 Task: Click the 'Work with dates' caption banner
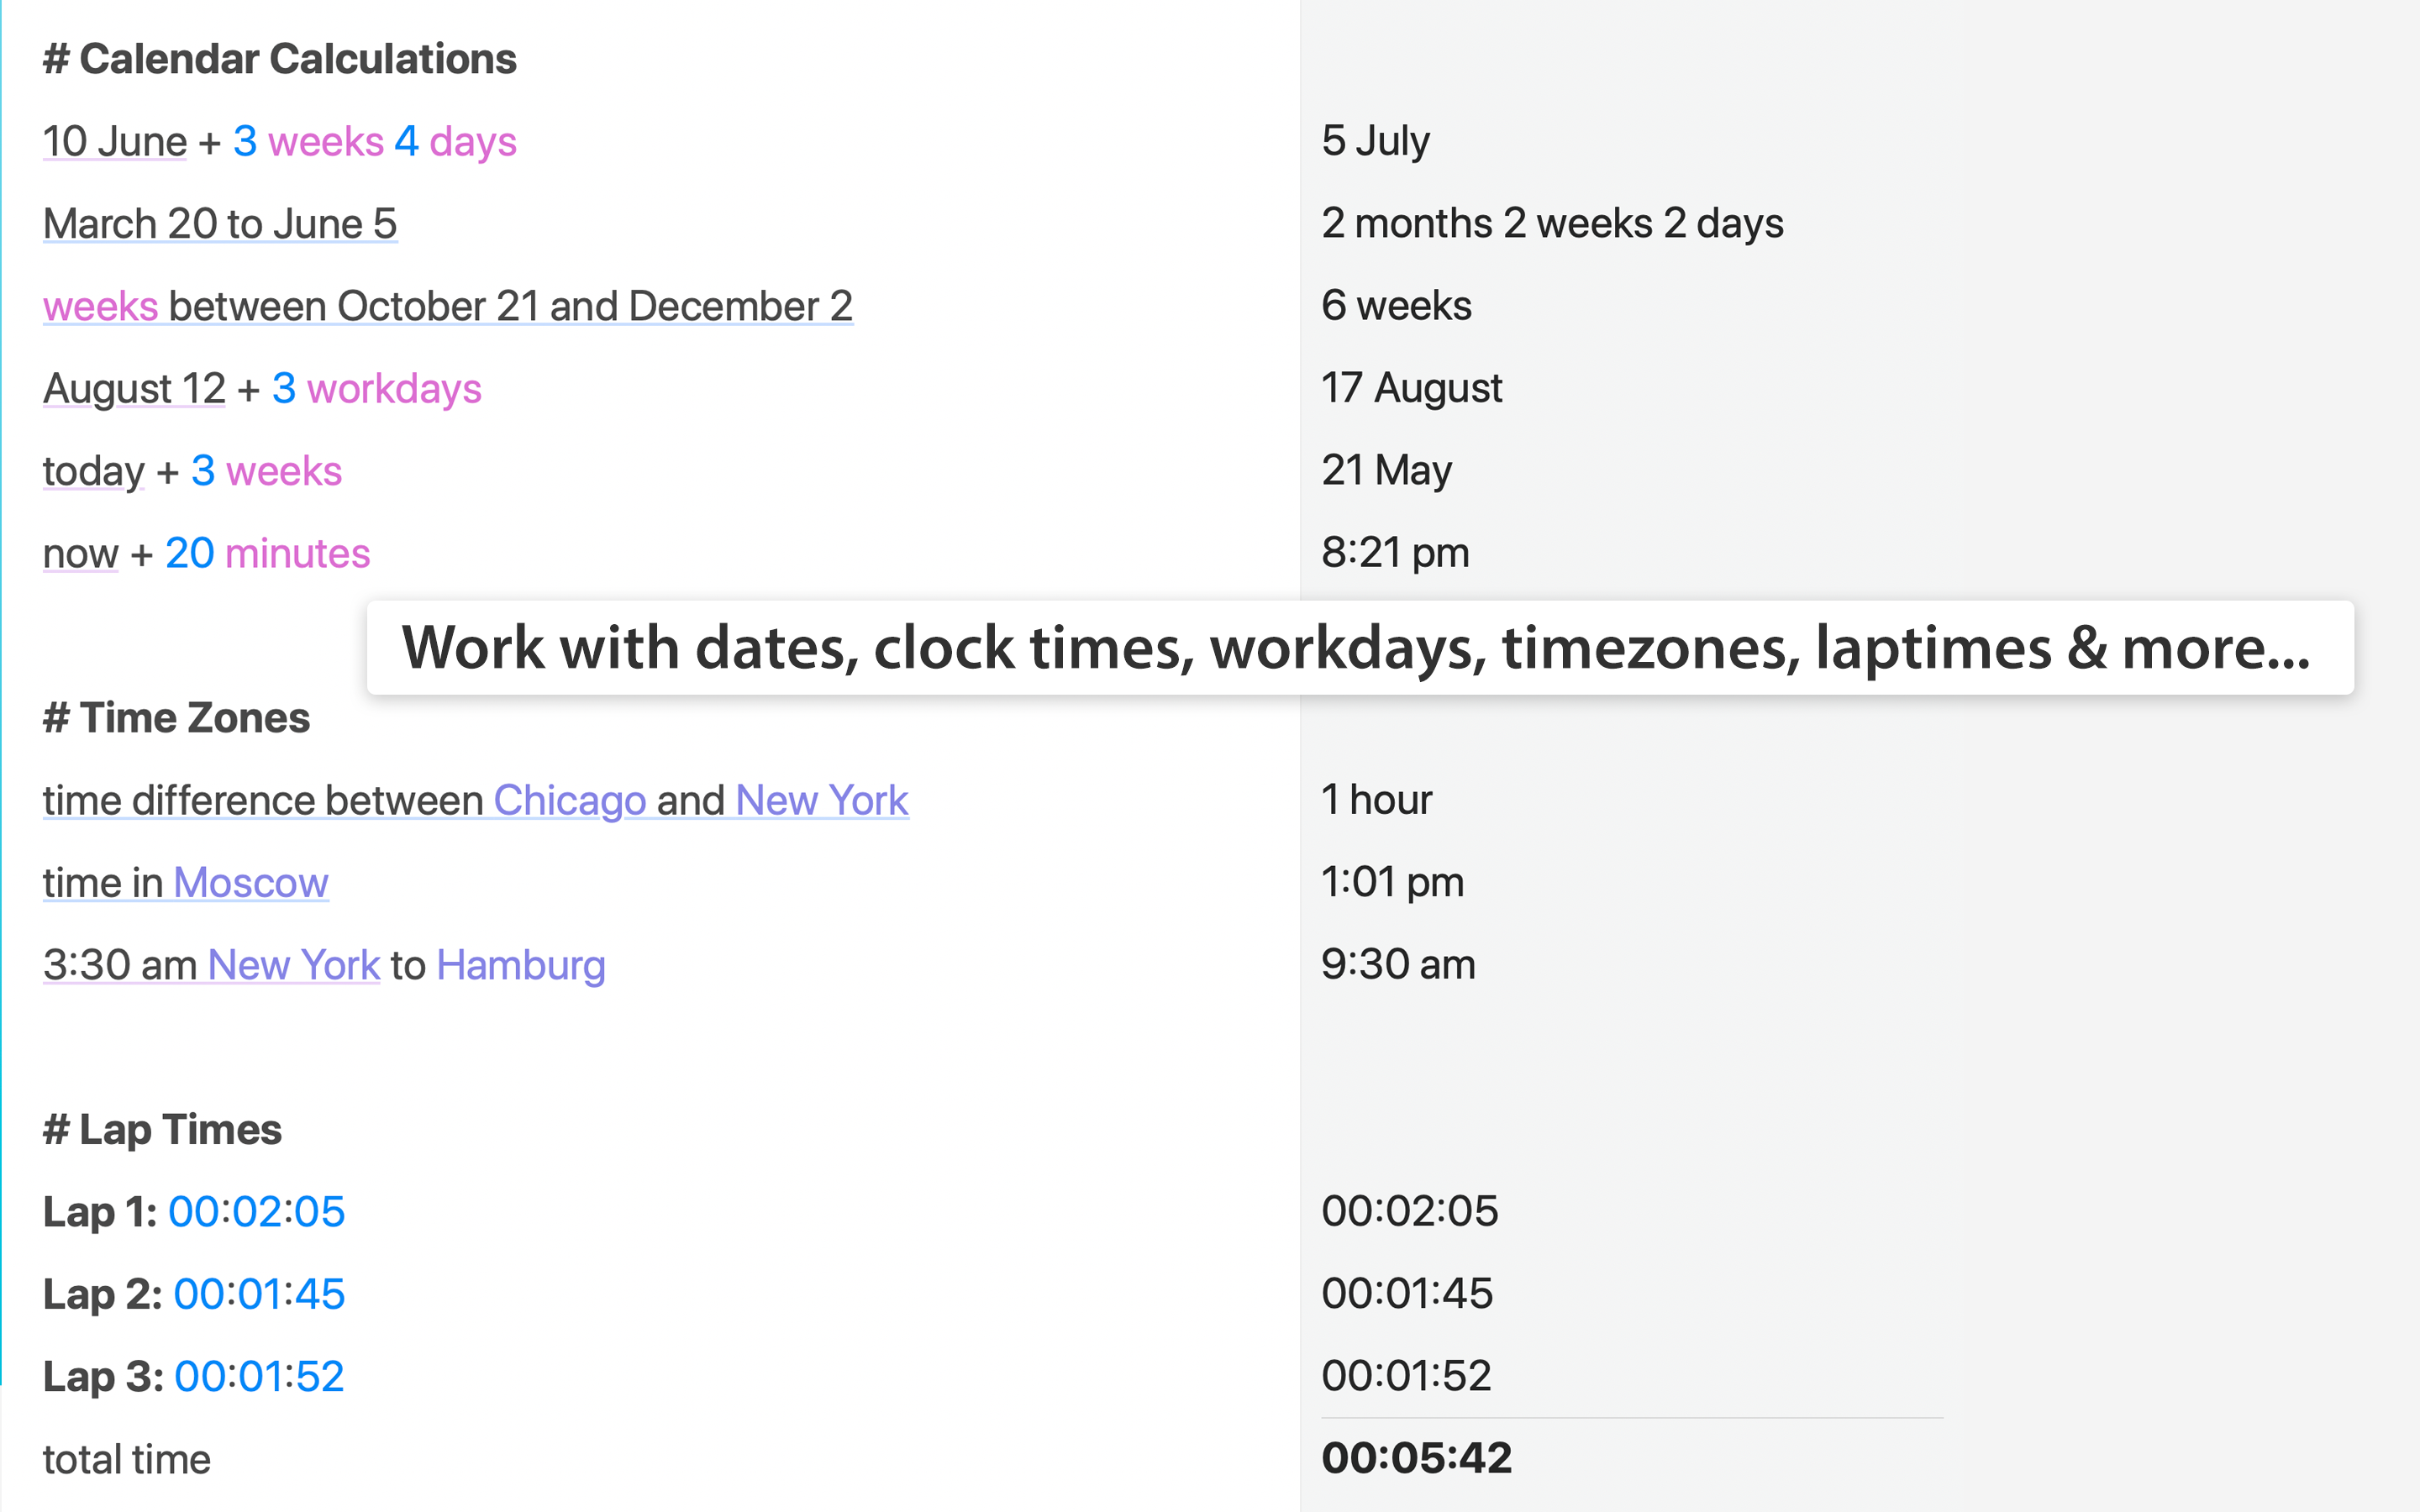coord(1359,648)
